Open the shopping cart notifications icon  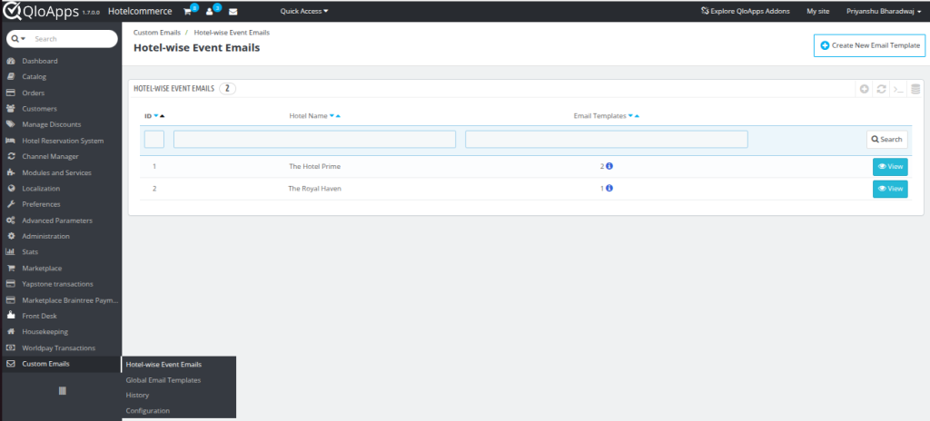coord(187,11)
